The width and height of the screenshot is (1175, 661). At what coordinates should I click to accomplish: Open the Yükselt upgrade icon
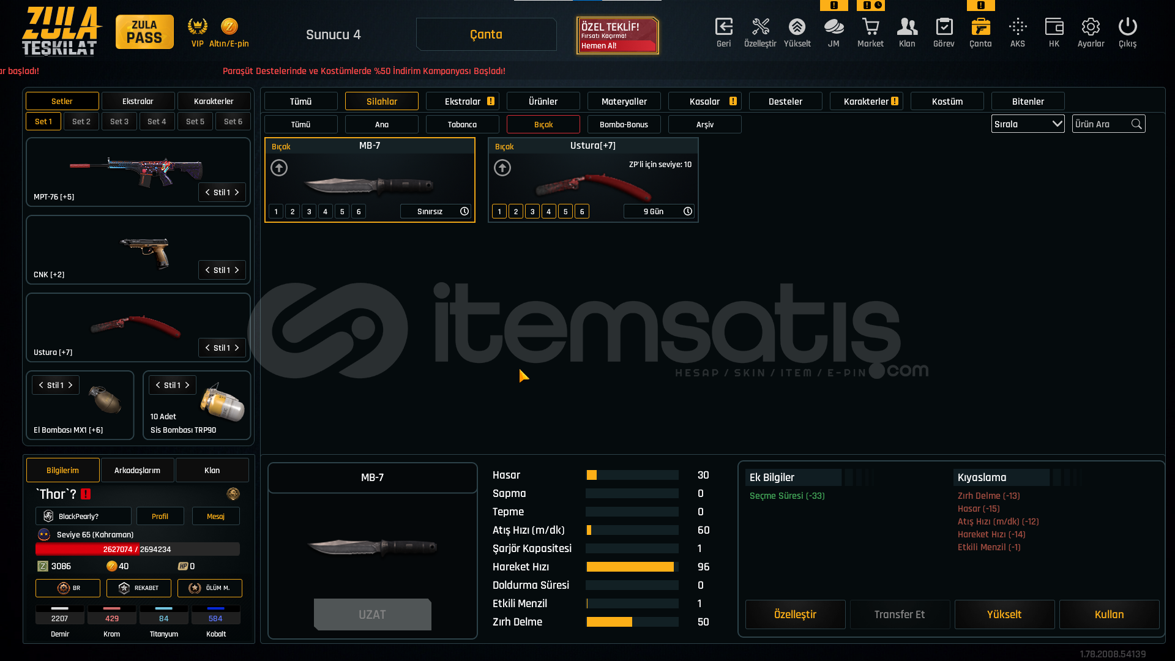(x=797, y=27)
